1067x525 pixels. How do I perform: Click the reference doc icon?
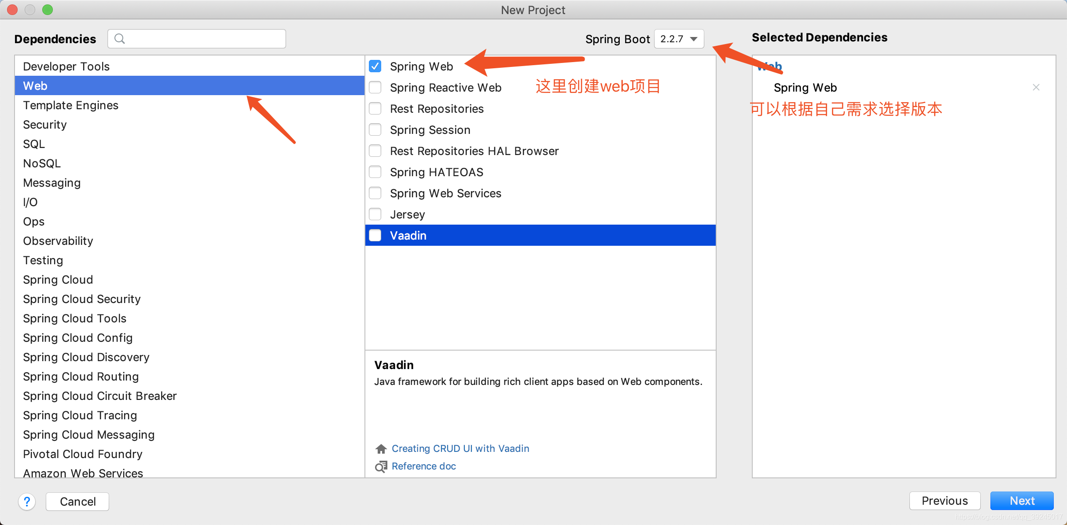click(381, 466)
